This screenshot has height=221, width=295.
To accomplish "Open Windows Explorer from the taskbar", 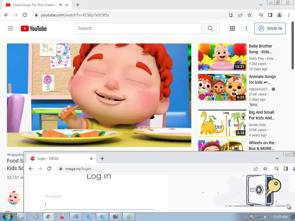I will [x=22, y=217].
